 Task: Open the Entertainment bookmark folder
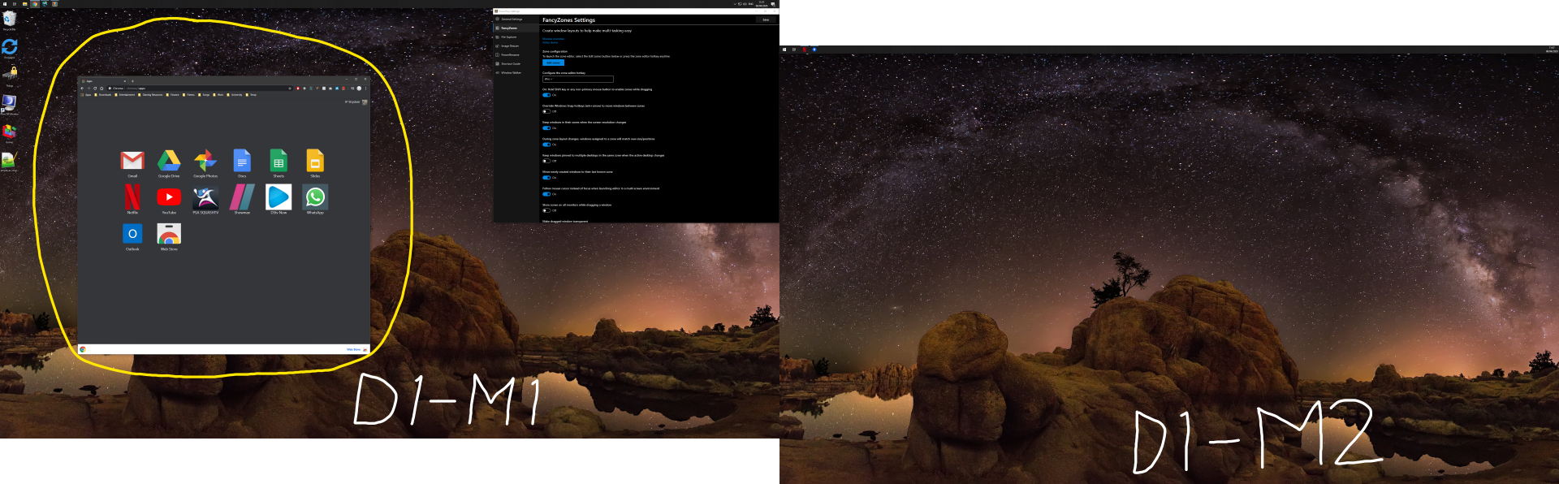125,95
